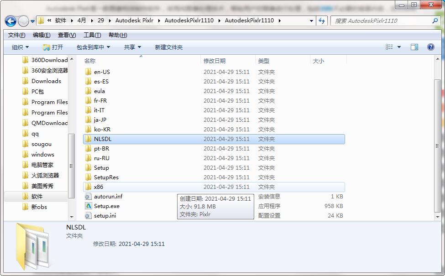Open the 文件(F) menu
The width and height of the screenshot is (445, 276).
point(16,35)
